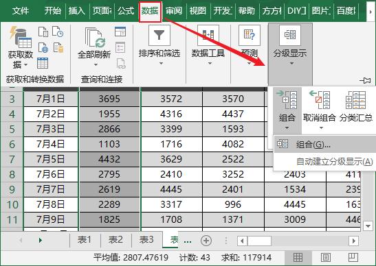Expand the 组合 dropdown arrow

point(287,128)
